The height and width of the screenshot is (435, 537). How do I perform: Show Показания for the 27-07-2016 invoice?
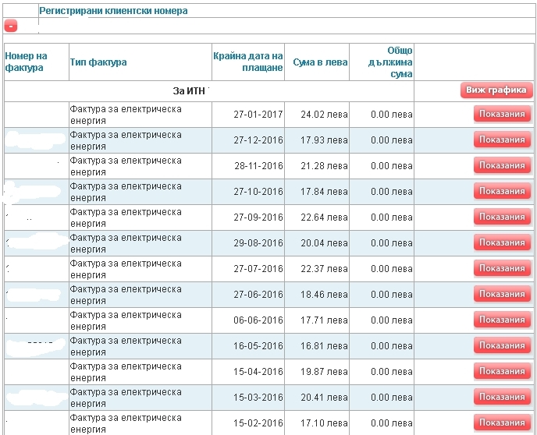[502, 268]
